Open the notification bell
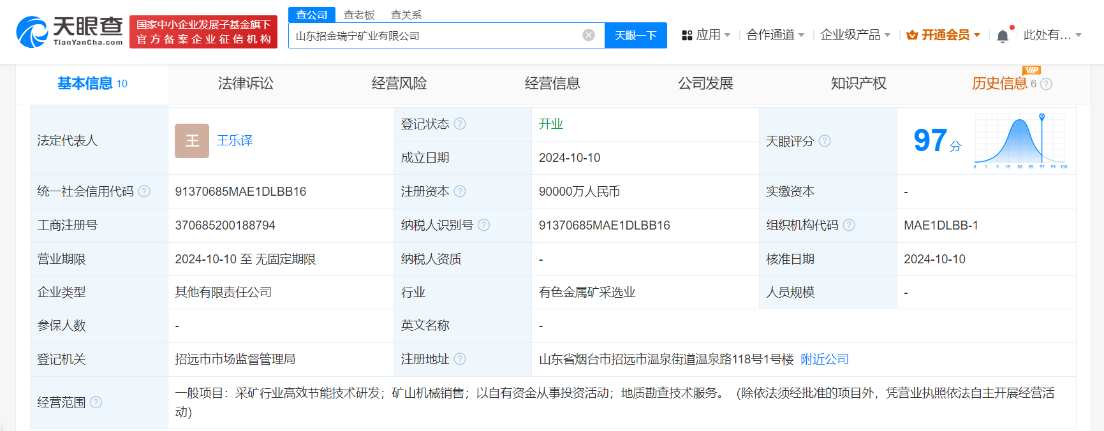Viewport: 1104px width, 431px height. tap(1003, 36)
